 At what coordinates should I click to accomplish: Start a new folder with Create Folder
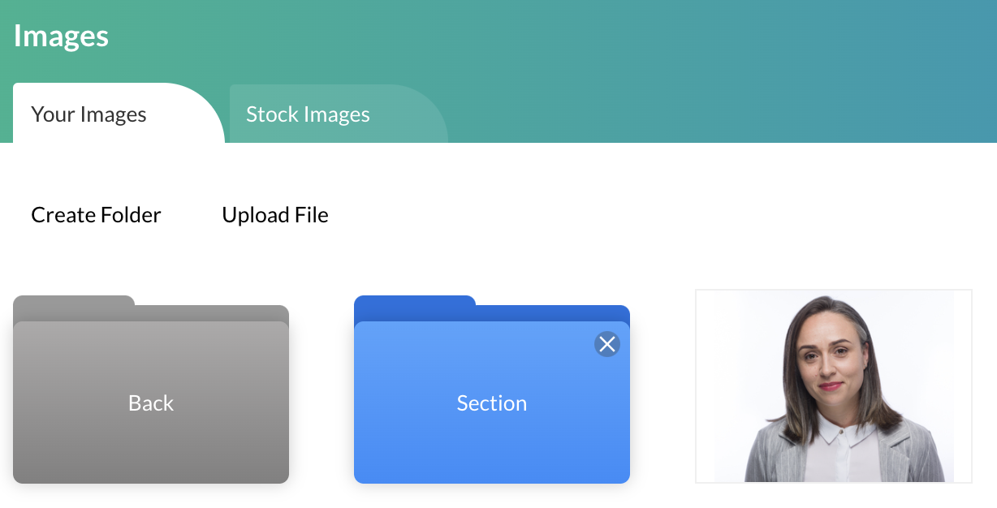pyautogui.click(x=95, y=214)
